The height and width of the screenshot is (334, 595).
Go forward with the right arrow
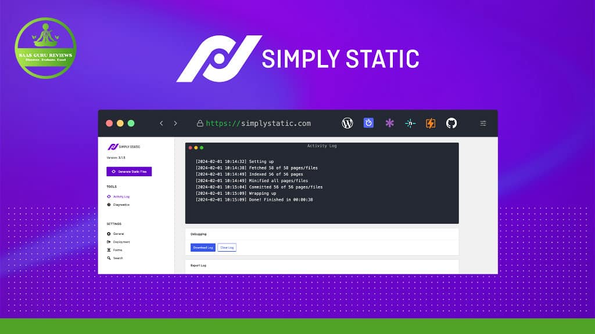[175, 123]
